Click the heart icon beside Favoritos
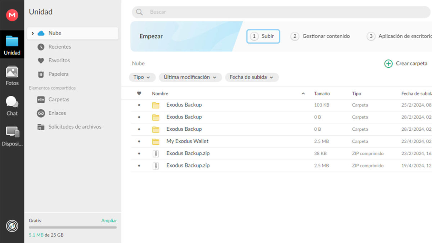432x243 pixels. pos(41,60)
